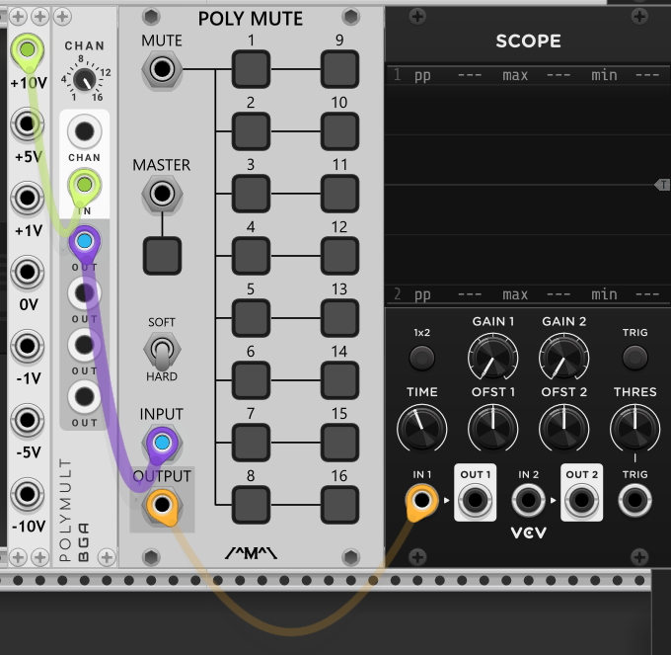
Task: Click the Scope OUT 1 jack
Action: [x=474, y=502]
